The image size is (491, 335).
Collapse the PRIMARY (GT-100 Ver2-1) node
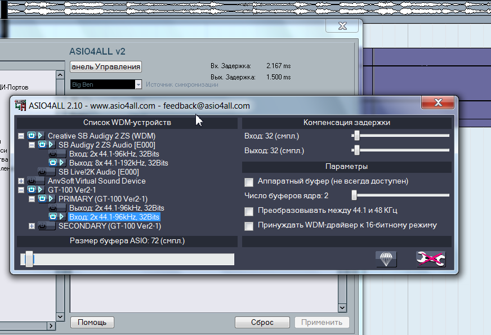[32, 199]
